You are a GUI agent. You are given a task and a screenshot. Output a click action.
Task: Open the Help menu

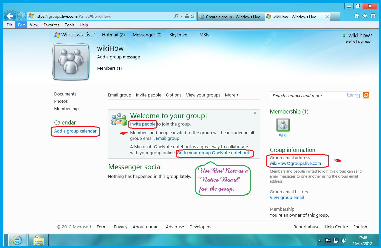pos(84,25)
